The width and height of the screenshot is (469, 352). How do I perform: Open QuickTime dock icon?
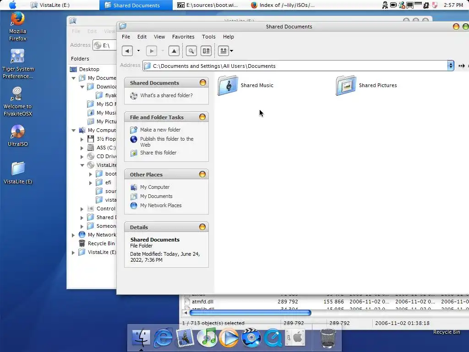(273, 337)
